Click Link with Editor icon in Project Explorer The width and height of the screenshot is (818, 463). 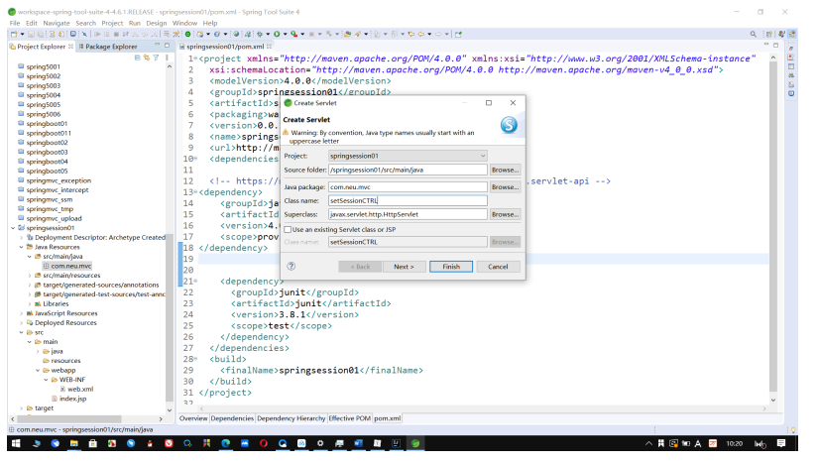pos(147,58)
